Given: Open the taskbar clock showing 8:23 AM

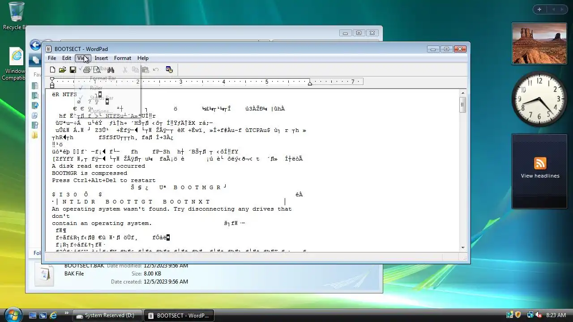Looking at the screenshot, I should click(x=556, y=315).
